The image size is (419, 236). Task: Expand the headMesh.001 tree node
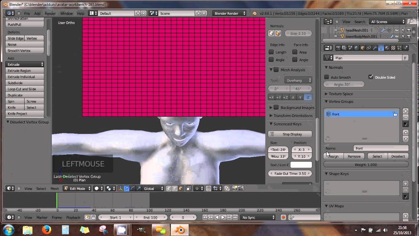336,30
